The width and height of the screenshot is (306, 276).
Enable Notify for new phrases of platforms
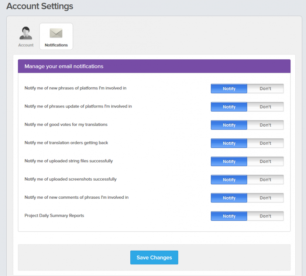pyautogui.click(x=229, y=89)
